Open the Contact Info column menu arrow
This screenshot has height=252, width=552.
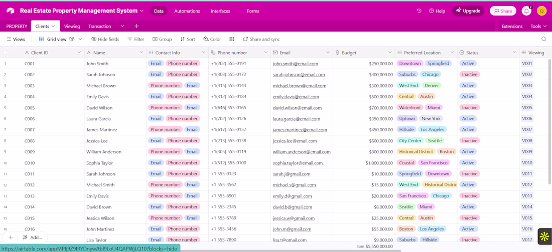pyautogui.click(x=203, y=53)
